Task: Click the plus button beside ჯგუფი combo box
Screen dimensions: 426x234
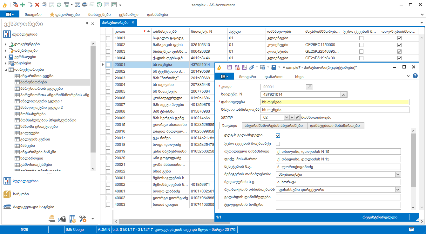Action: pyautogui.click(x=292, y=117)
